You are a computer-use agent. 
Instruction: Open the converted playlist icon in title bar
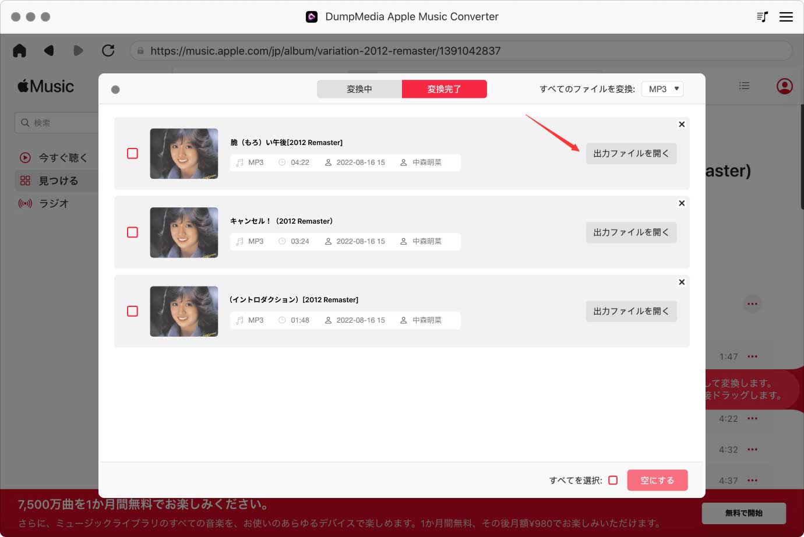coord(762,17)
